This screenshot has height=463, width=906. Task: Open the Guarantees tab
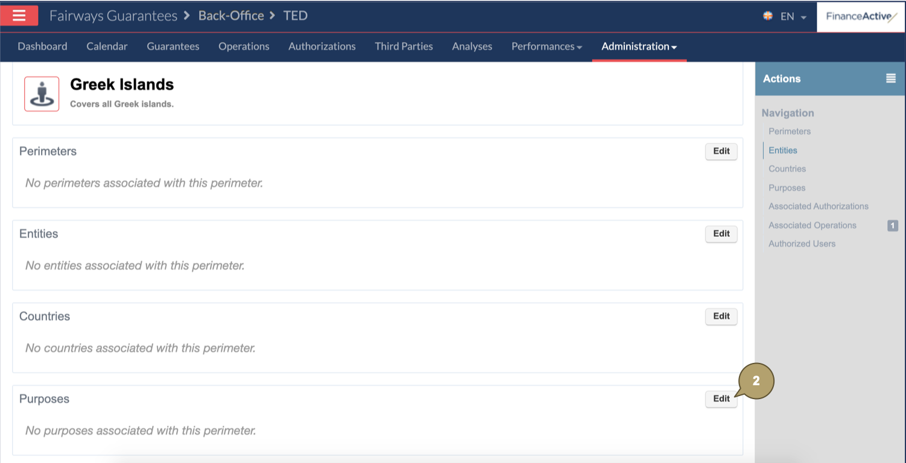pos(173,46)
